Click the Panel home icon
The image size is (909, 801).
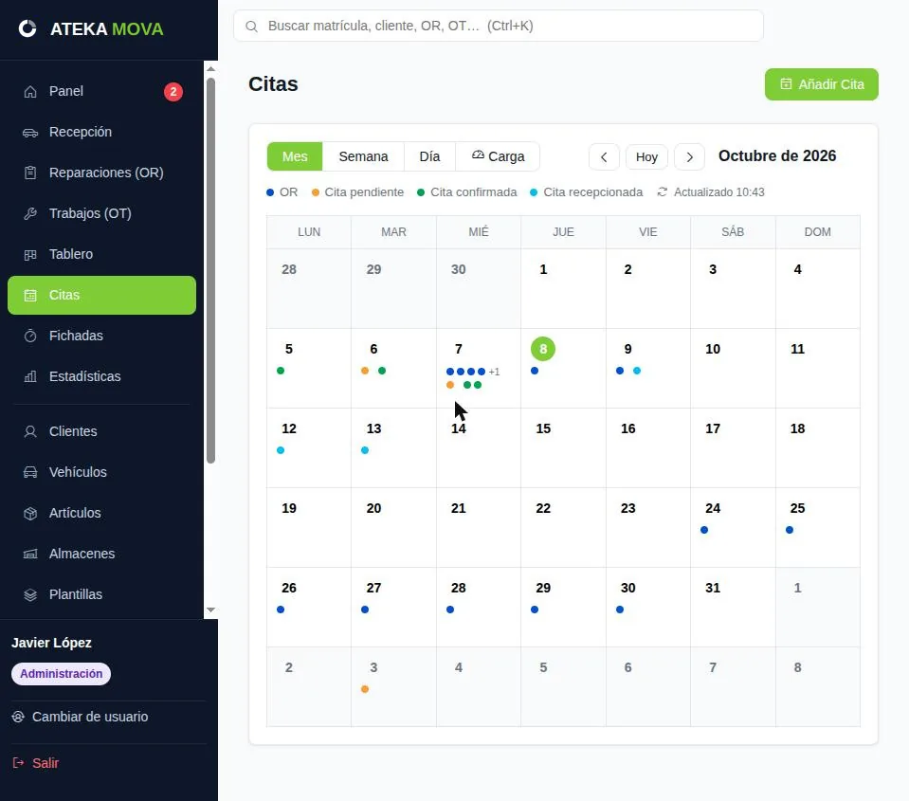(x=30, y=92)
